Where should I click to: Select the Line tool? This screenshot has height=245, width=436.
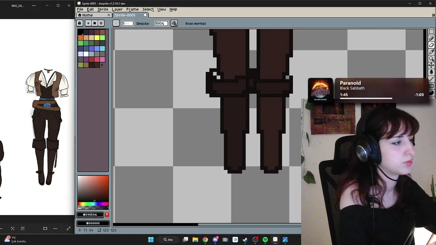431,79
